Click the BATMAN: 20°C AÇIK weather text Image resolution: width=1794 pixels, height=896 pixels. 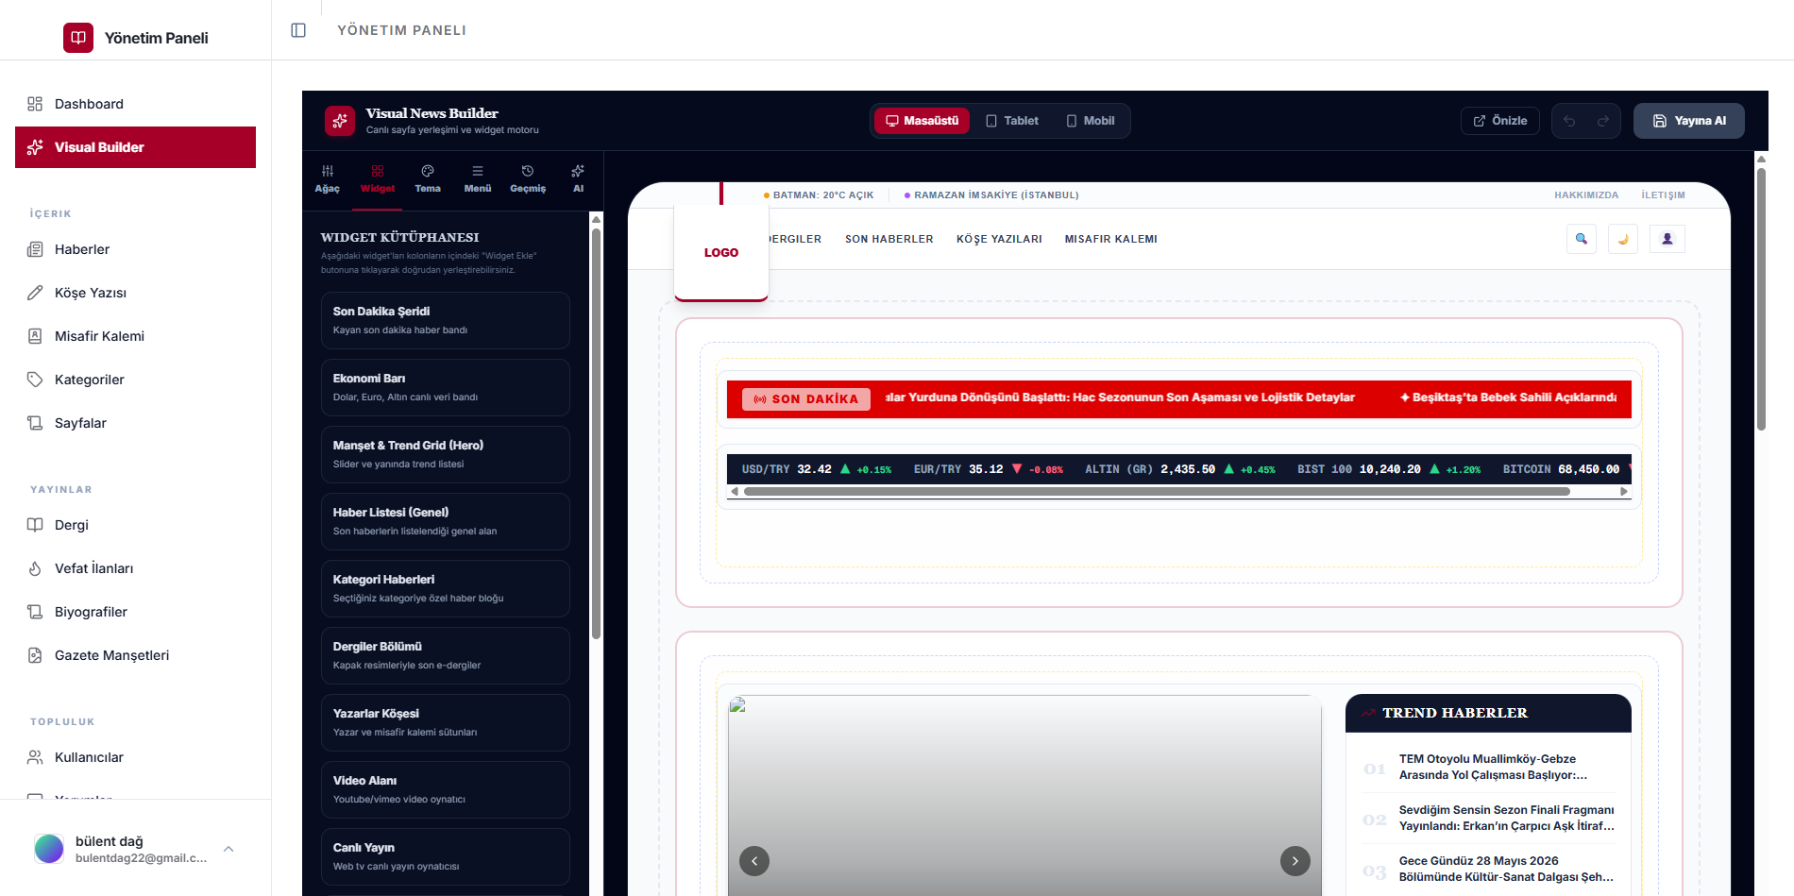(823, 195)
